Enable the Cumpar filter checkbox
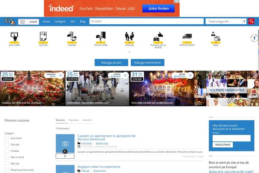 (x=6, y=151)
